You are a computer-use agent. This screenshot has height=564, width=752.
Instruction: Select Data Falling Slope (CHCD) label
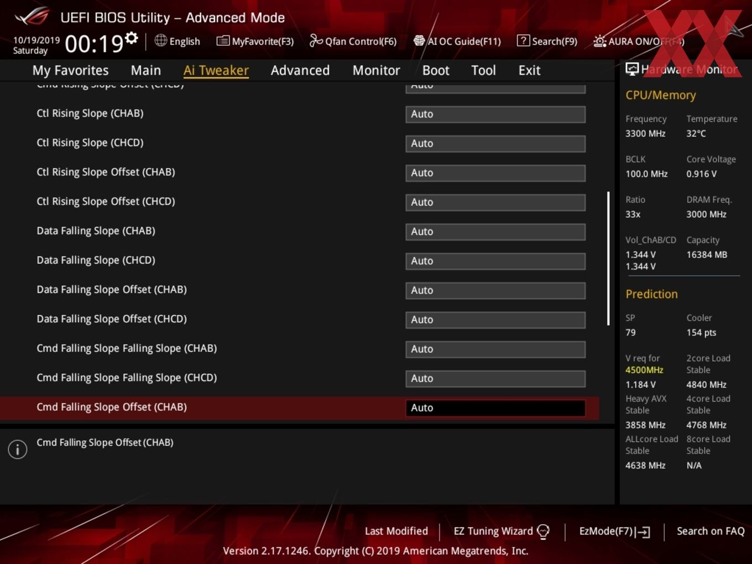point(96,260)
